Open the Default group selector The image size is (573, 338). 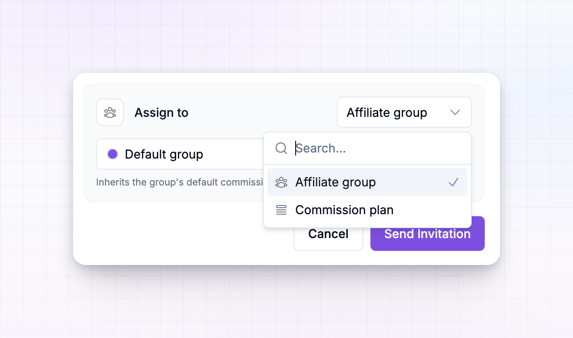pos(180,154)
